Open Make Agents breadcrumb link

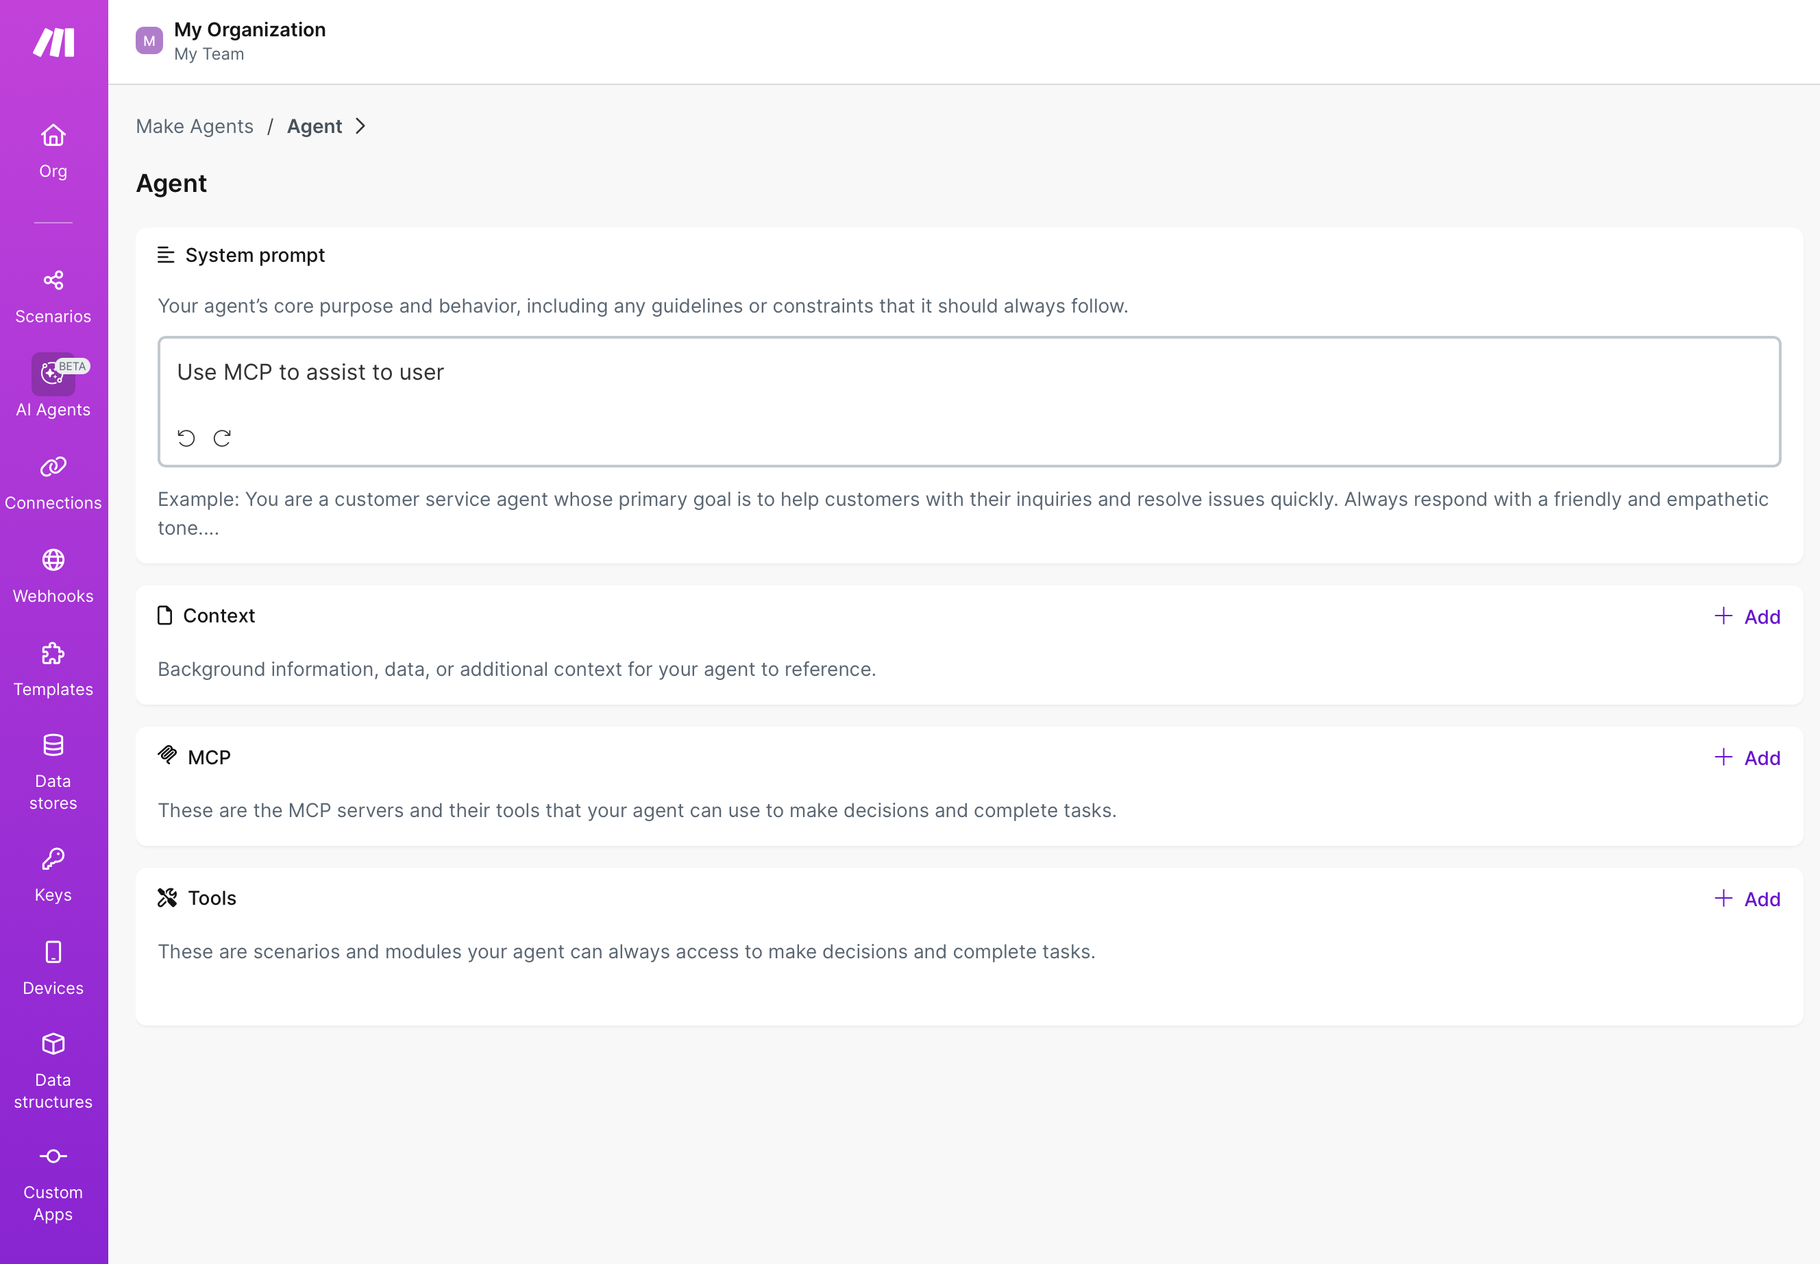click(x=195, y=126)
